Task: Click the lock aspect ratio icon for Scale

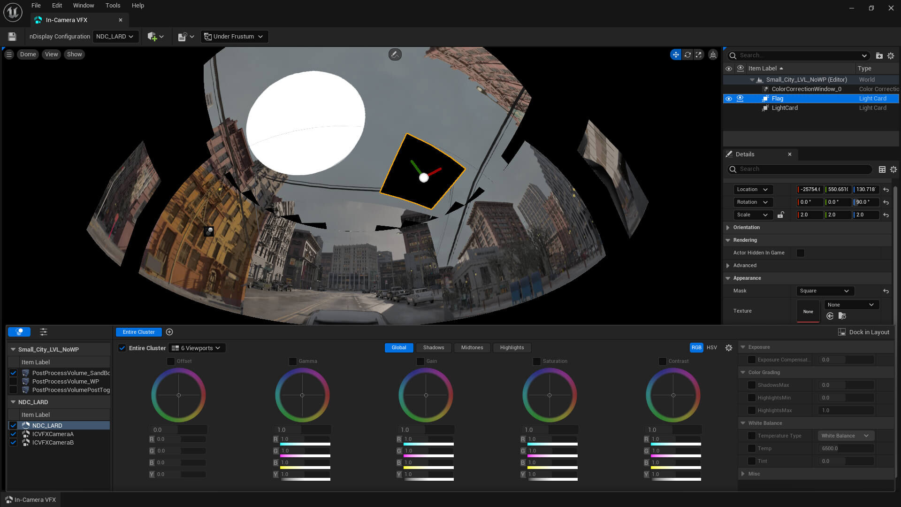Action: pyautogui.click(x=780, y=214)
